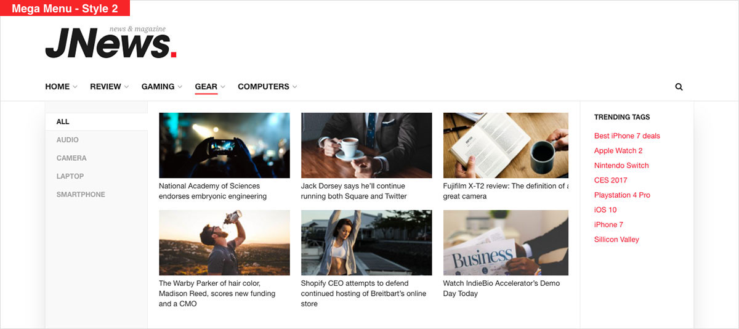The height and width of the screenshot is (329, 739).
Task: Switch to the LAPTOP category
Action: pyautogui.click(x=96, y=176)
